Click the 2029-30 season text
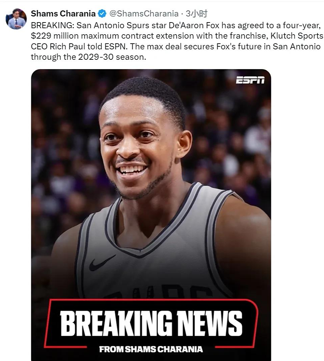 (x=111, y=57)
